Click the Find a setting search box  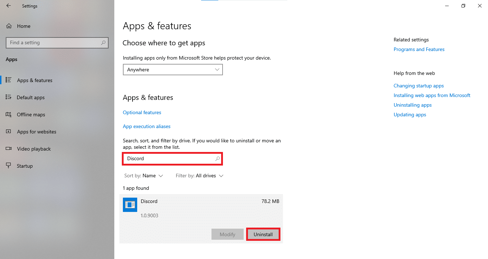(x=57, y=42)
